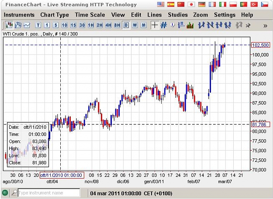Switch language with the US flag
The image size is (273, 199).
click(x=161, y=4)
